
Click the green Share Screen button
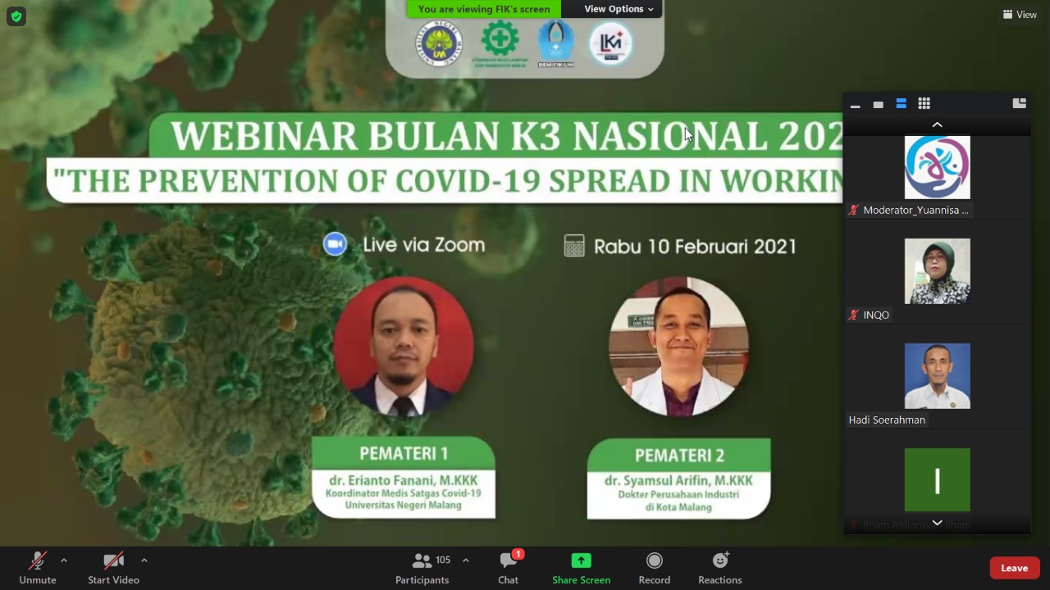[581, 568]
